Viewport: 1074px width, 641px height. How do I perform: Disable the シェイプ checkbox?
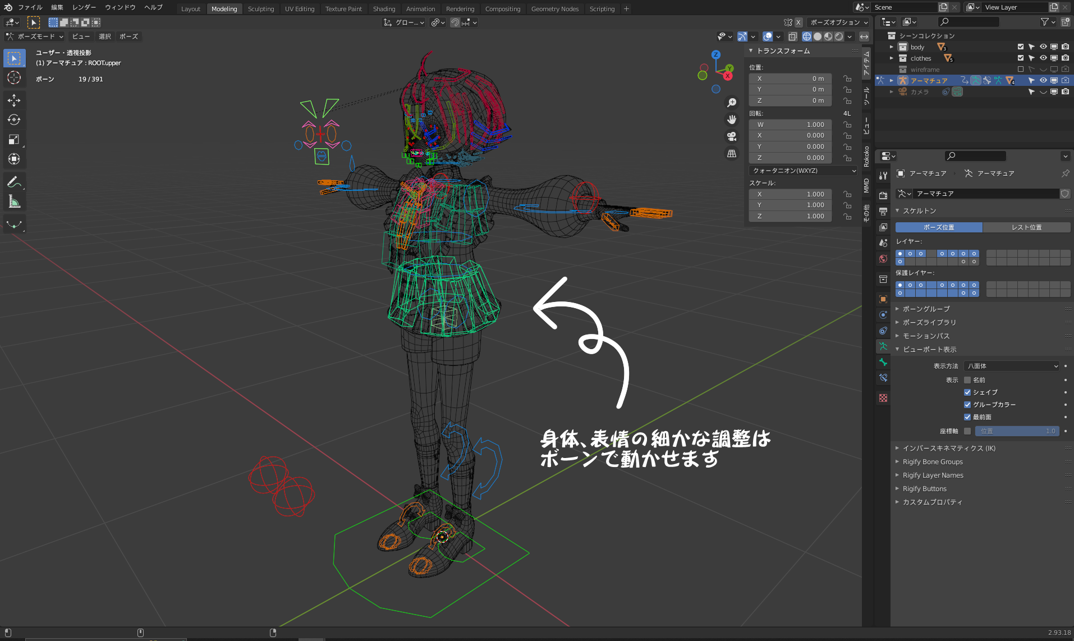tap(967, 392)
